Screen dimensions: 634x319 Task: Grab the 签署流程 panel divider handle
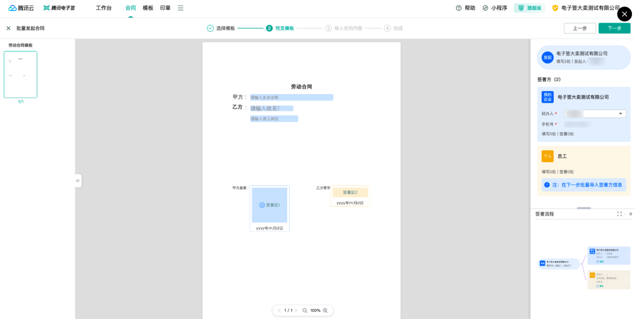click(x=584, y=208)
